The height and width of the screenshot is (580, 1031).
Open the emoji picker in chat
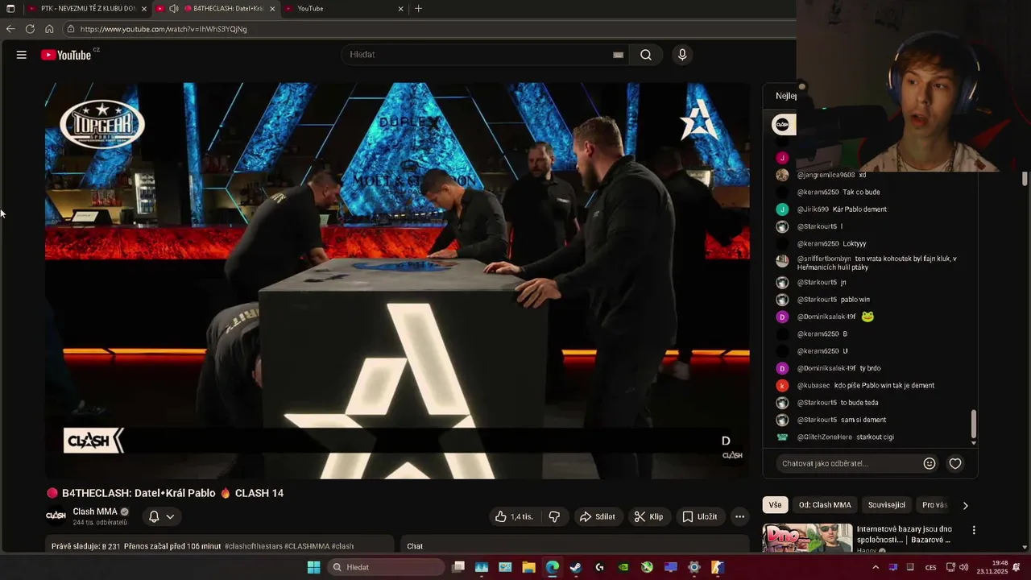coord(929,463)
